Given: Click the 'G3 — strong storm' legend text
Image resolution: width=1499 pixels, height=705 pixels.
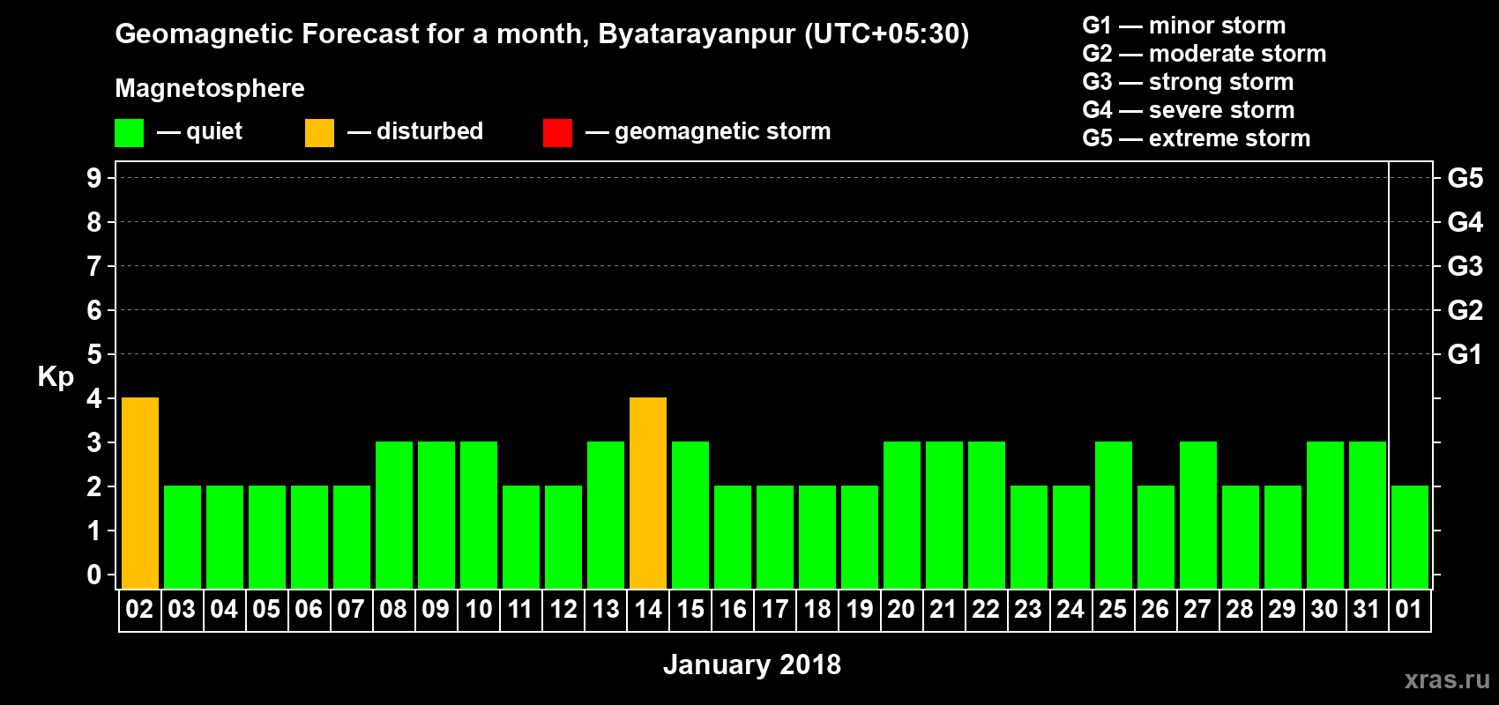Looking at the screenshot, I should [1188, 82].
